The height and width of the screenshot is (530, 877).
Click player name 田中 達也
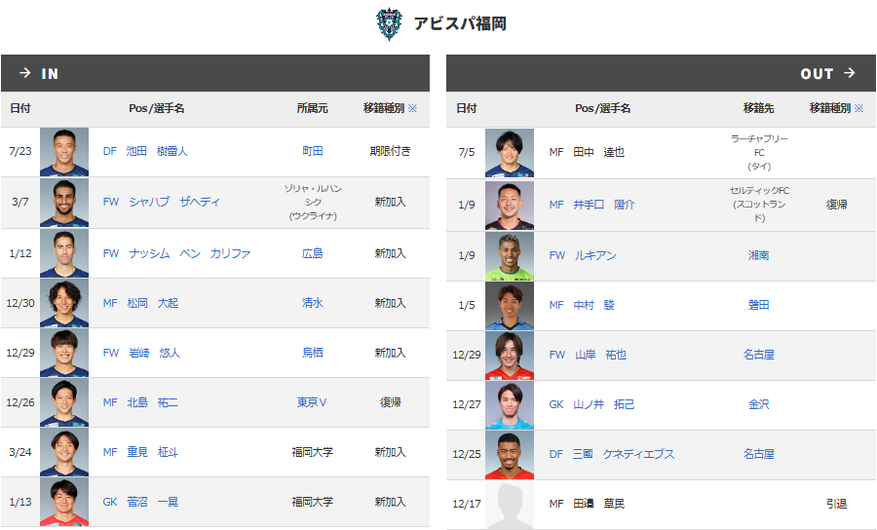pos(599,152)
